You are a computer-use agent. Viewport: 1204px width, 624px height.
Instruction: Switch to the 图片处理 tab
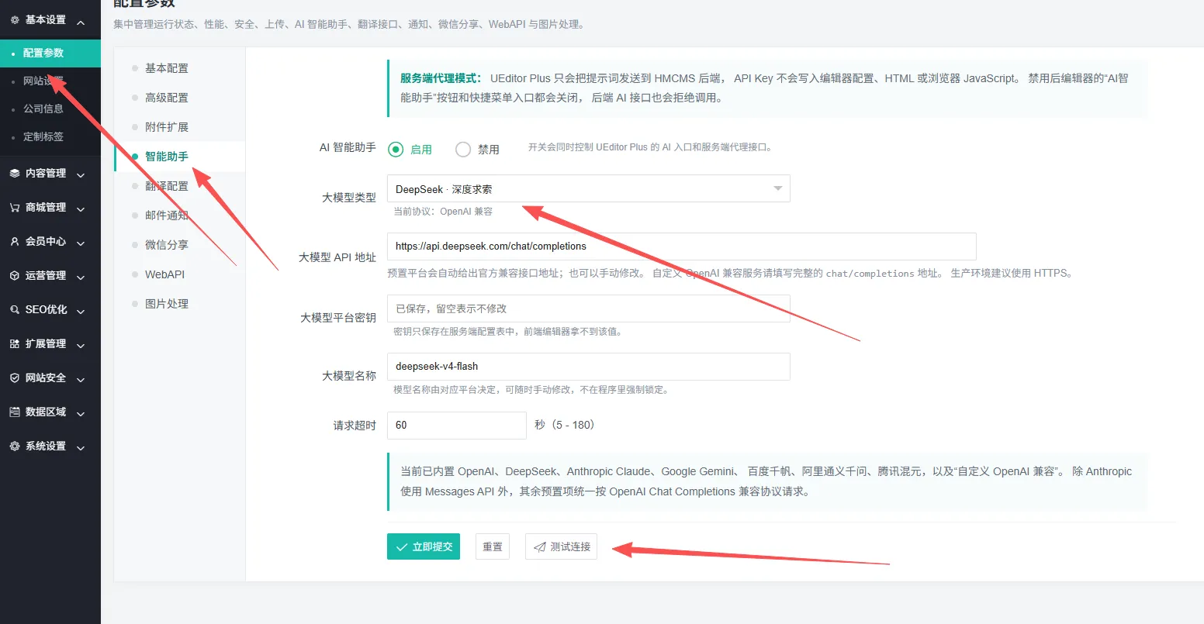point(179,304)
